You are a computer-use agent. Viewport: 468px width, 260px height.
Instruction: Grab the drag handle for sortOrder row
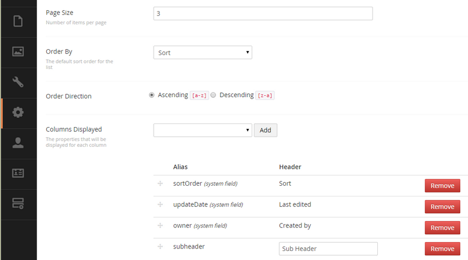[160, 183]
